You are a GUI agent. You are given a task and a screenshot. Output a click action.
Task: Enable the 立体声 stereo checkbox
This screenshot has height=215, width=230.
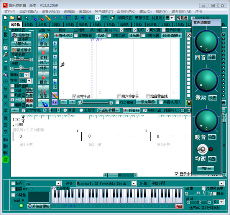[15, 40]
